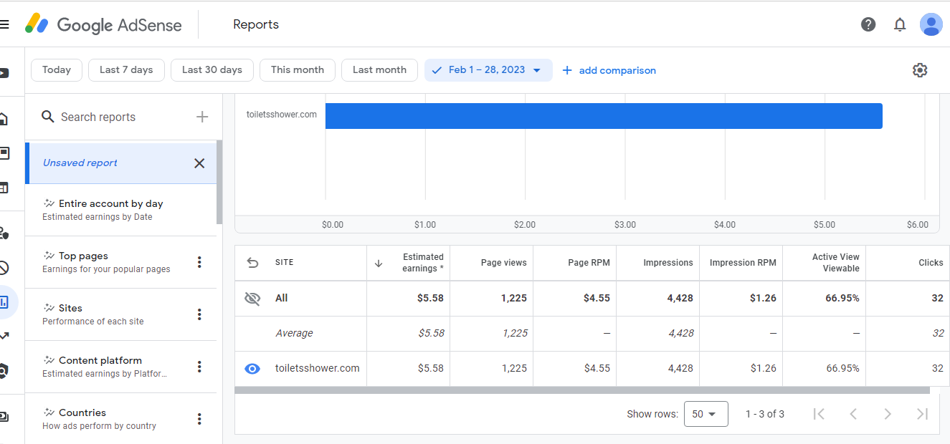
Task: Open Optimization trend icon in left rail
Action: click(4, 335)
